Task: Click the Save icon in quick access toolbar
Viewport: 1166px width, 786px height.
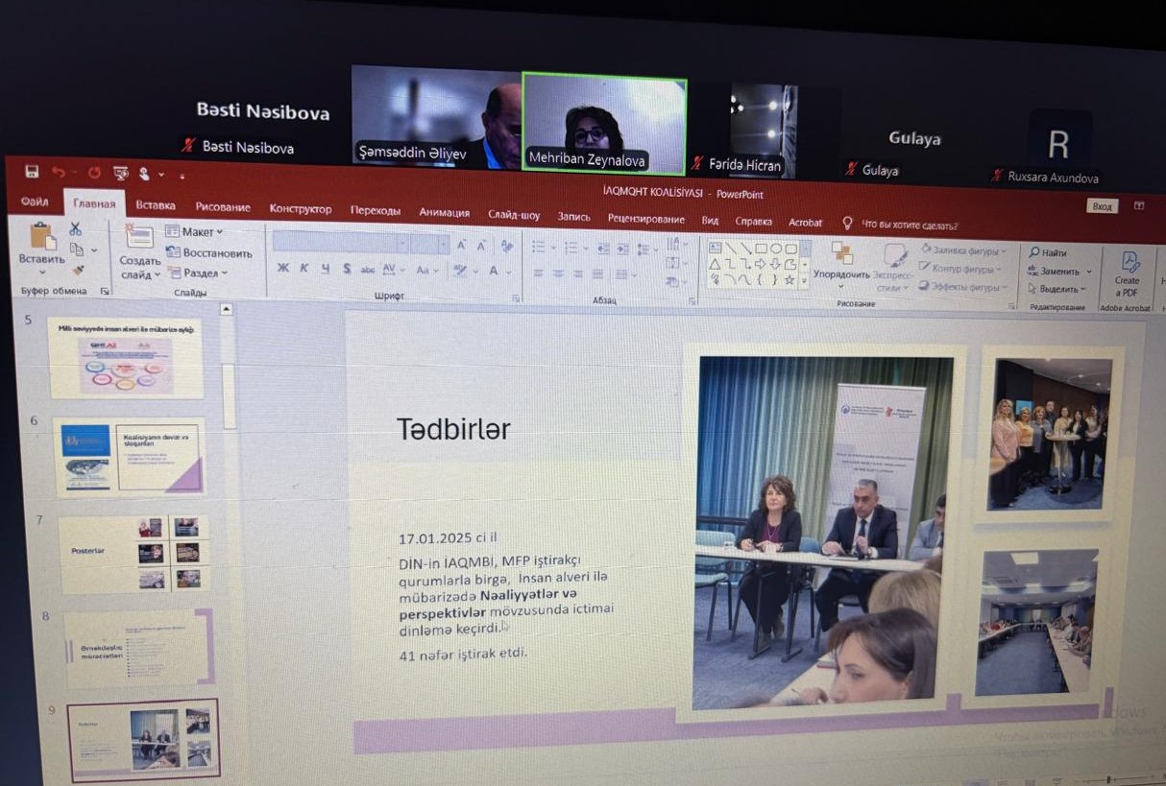Action: point(32,172)
